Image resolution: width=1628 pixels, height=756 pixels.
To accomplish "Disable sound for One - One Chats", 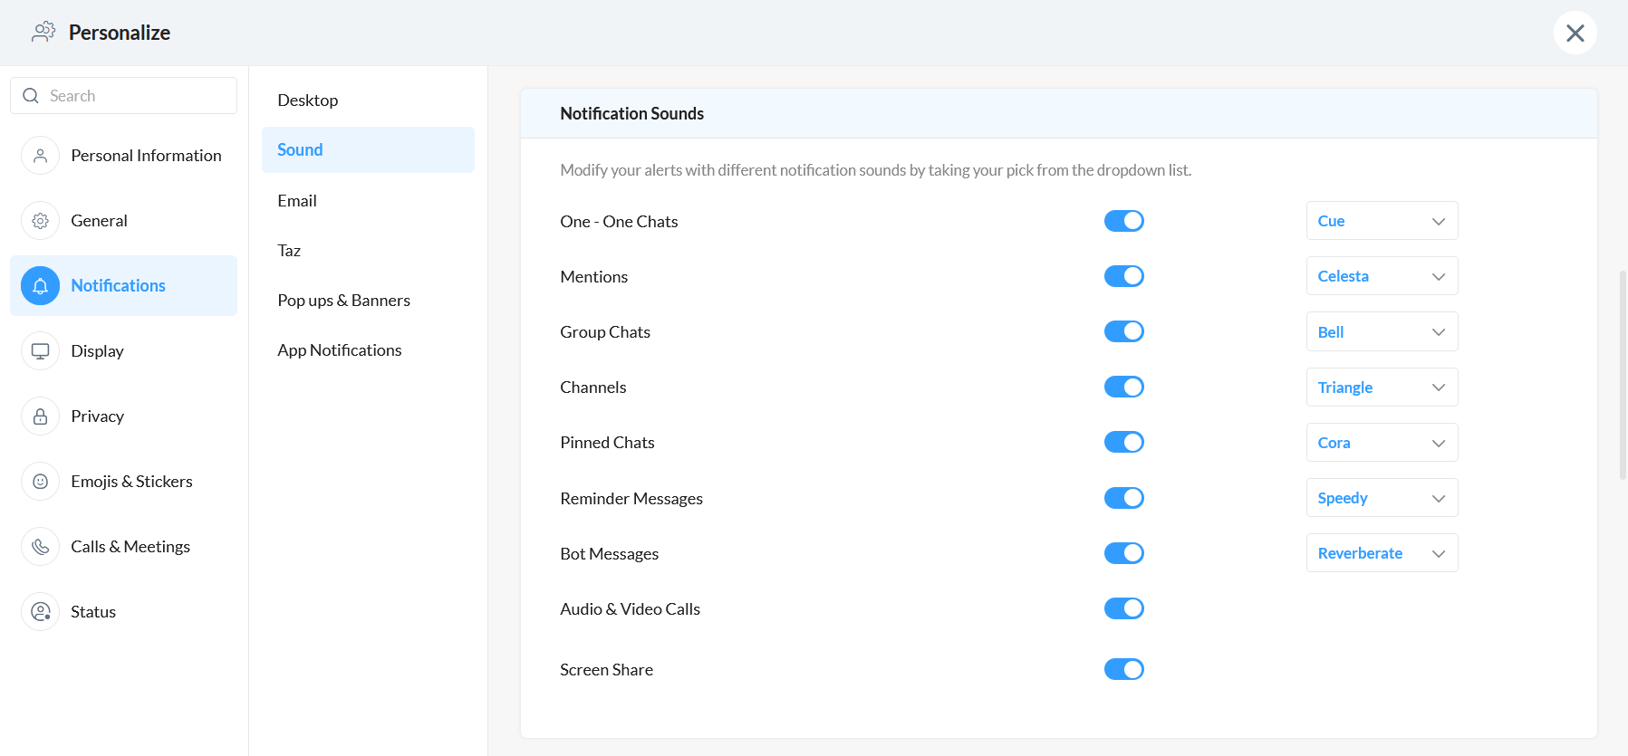I will click(x=1123, y=221).
